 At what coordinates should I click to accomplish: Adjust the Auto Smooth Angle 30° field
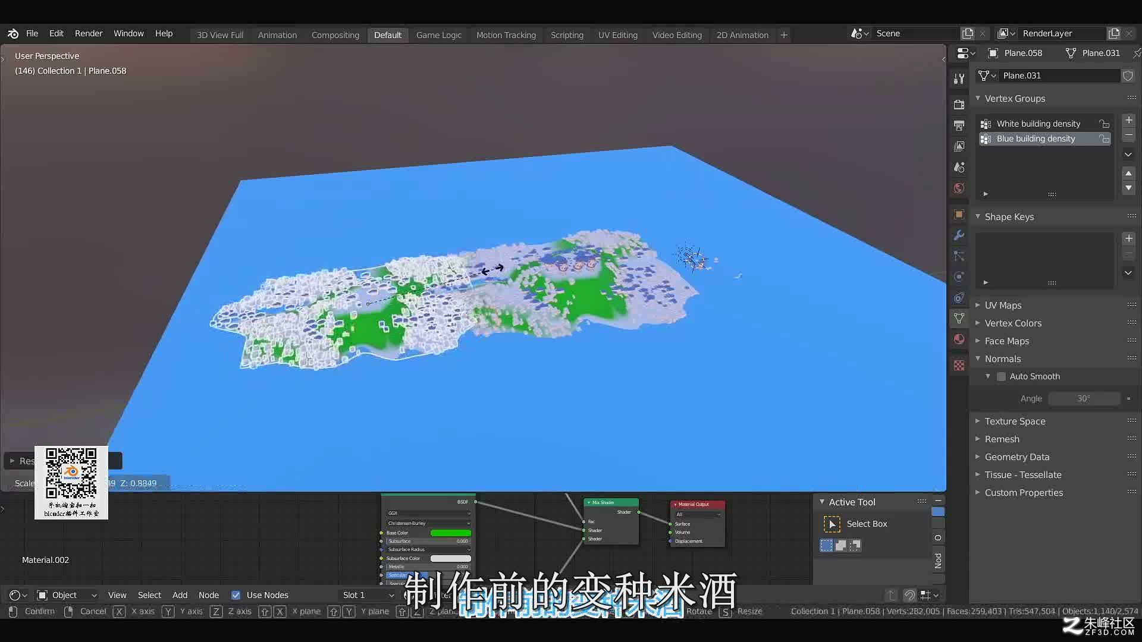tap(1084, 398)
